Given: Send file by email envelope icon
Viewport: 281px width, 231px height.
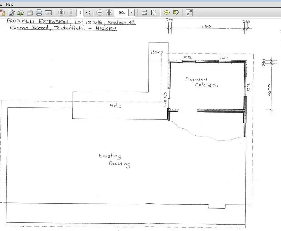Looking at the screenshot, I should coord(48,13).
